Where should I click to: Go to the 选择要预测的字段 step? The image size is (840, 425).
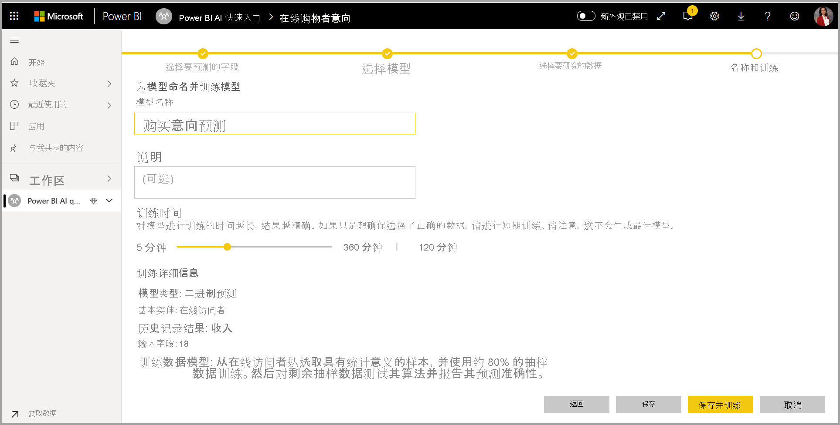(202, 67)
